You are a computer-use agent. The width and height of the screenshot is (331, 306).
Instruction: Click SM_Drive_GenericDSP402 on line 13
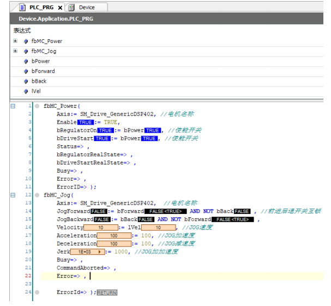117,203
